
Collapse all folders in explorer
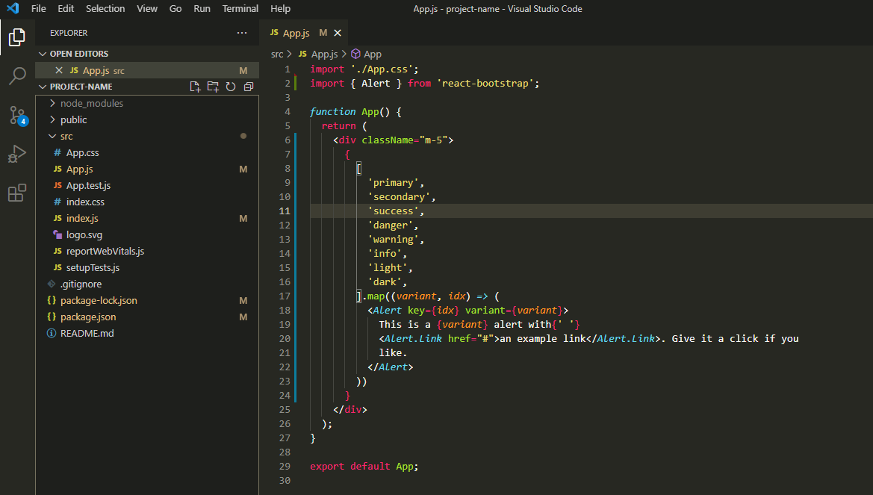click(249, 87)
